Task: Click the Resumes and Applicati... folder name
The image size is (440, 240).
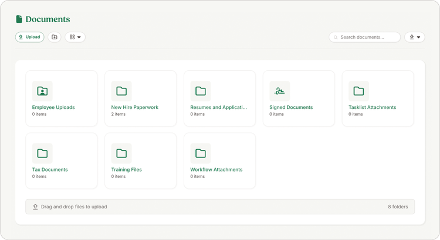Action: pyautogui.click(x=219, y=107)
